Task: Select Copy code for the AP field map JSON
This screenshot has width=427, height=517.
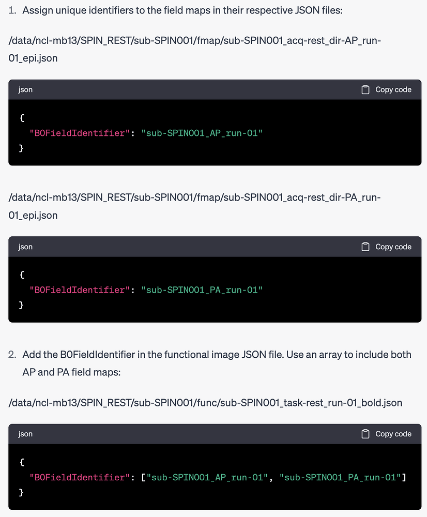Action: [392, 89]
